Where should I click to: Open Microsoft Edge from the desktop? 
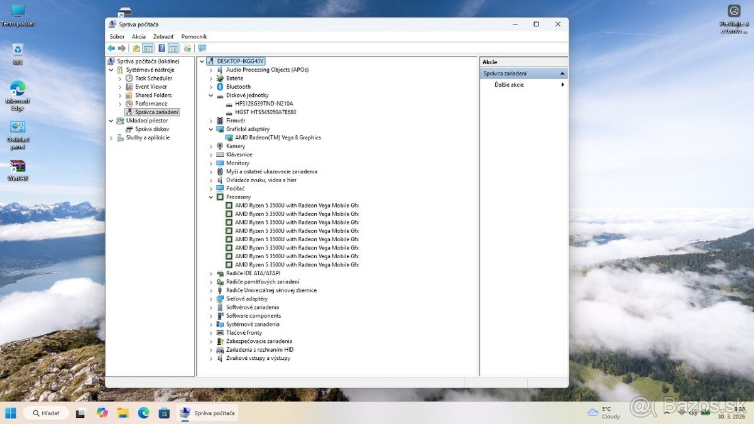point(17,88)
